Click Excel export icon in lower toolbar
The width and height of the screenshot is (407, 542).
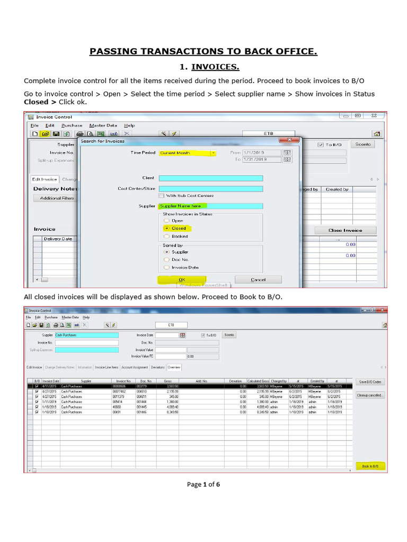[69, 325]
